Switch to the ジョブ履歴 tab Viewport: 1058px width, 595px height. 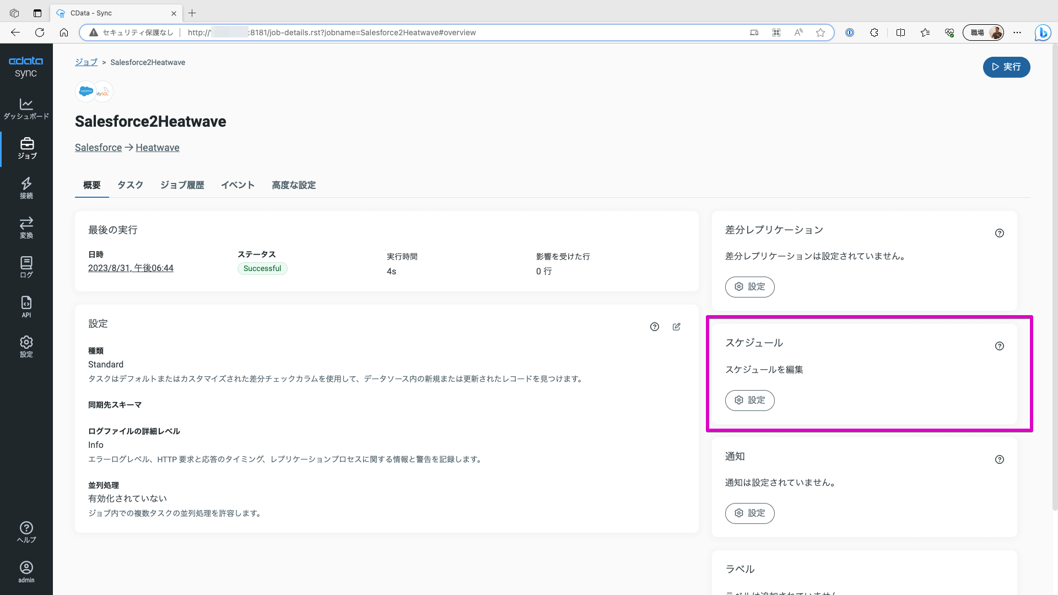coord(182,185)
